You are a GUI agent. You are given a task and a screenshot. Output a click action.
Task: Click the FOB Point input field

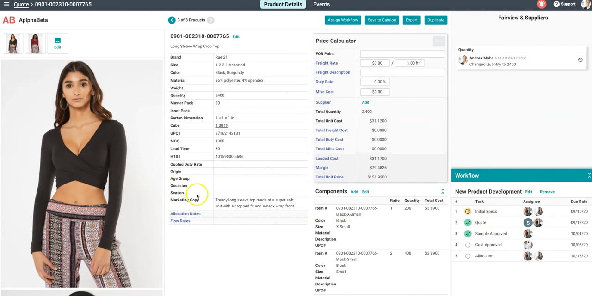tap(402, 54)
